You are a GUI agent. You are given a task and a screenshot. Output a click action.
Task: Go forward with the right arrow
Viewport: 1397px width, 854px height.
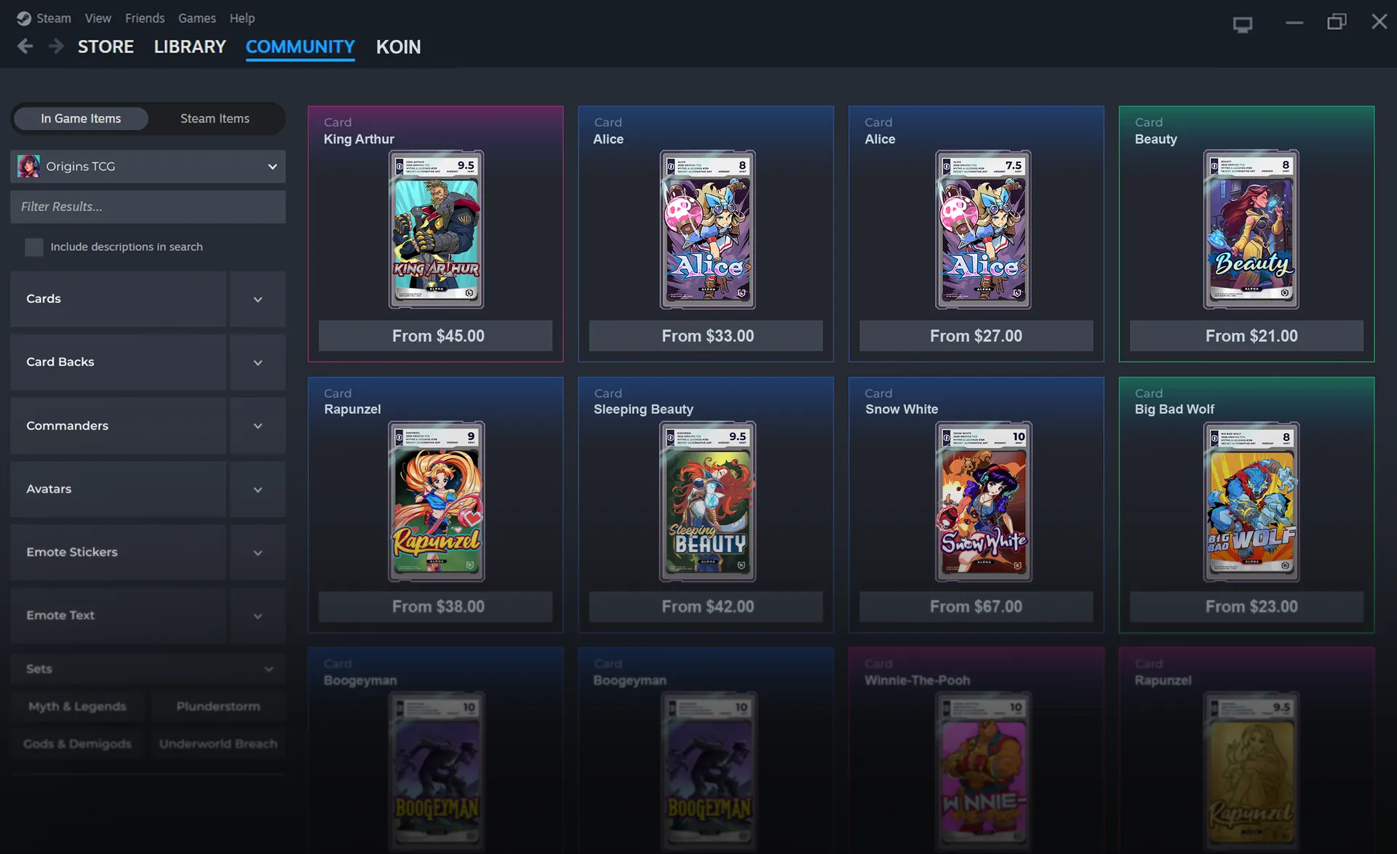pos(56,47)
